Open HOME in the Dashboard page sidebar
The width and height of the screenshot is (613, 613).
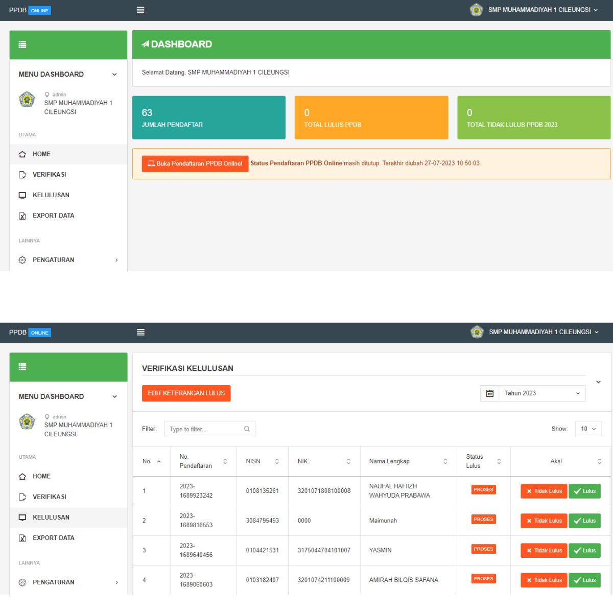(68, 154)
